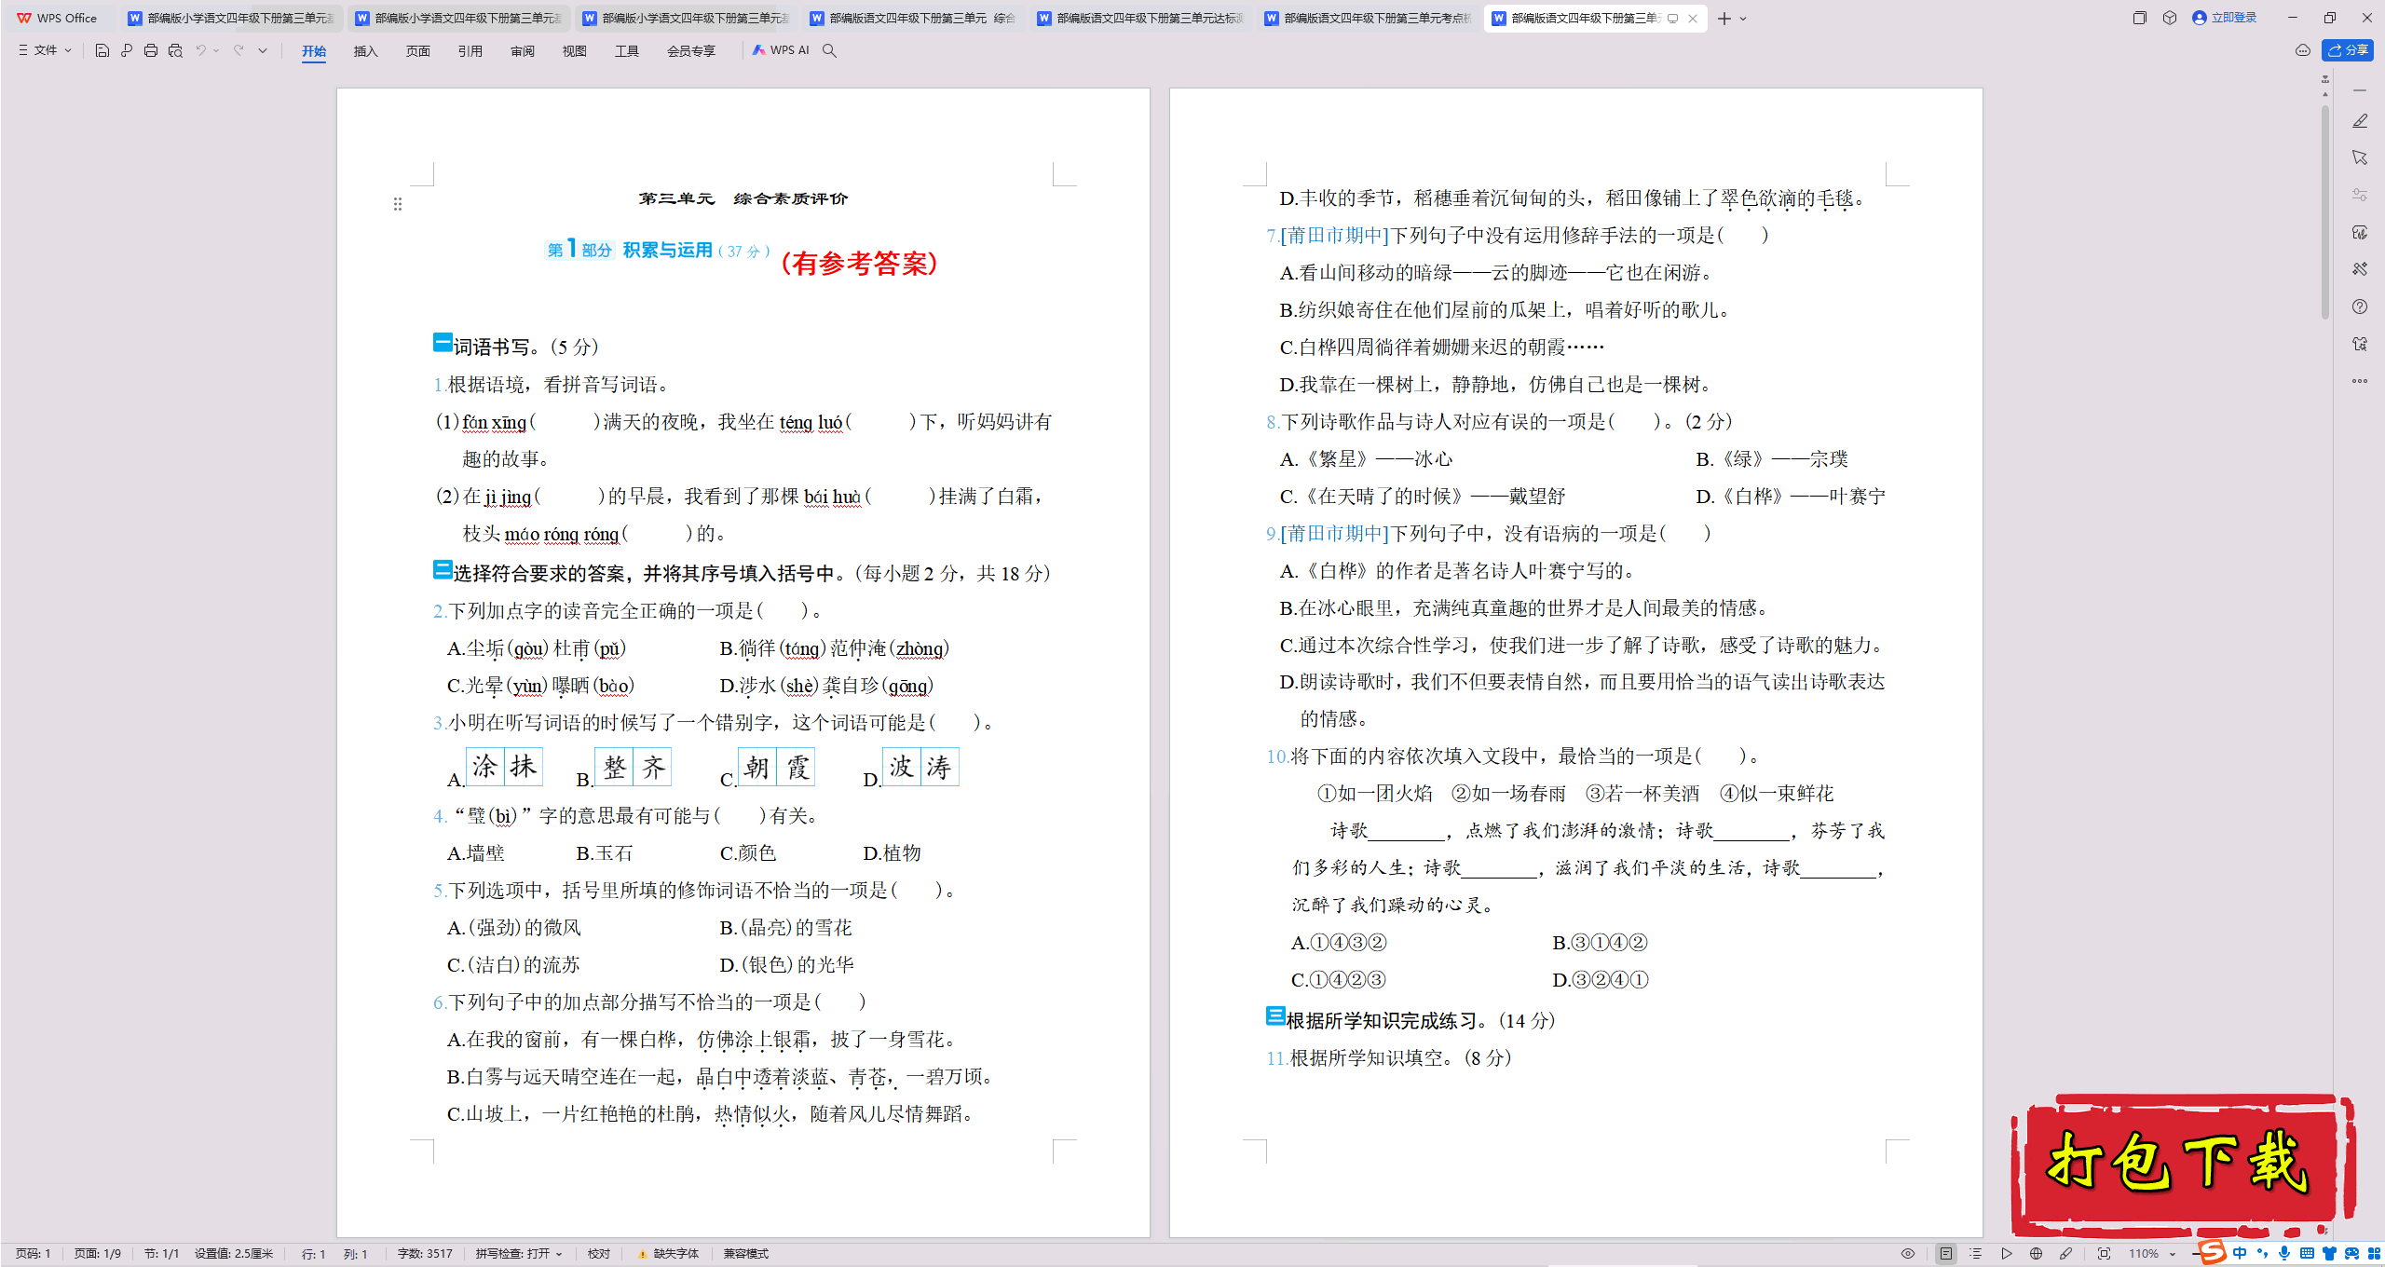Expand the new tab dropdown arrow

[1743, 19]
